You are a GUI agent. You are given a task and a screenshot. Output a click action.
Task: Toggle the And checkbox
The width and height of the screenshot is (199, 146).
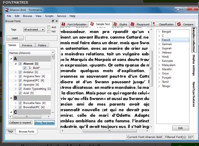(x=49, y=27)
